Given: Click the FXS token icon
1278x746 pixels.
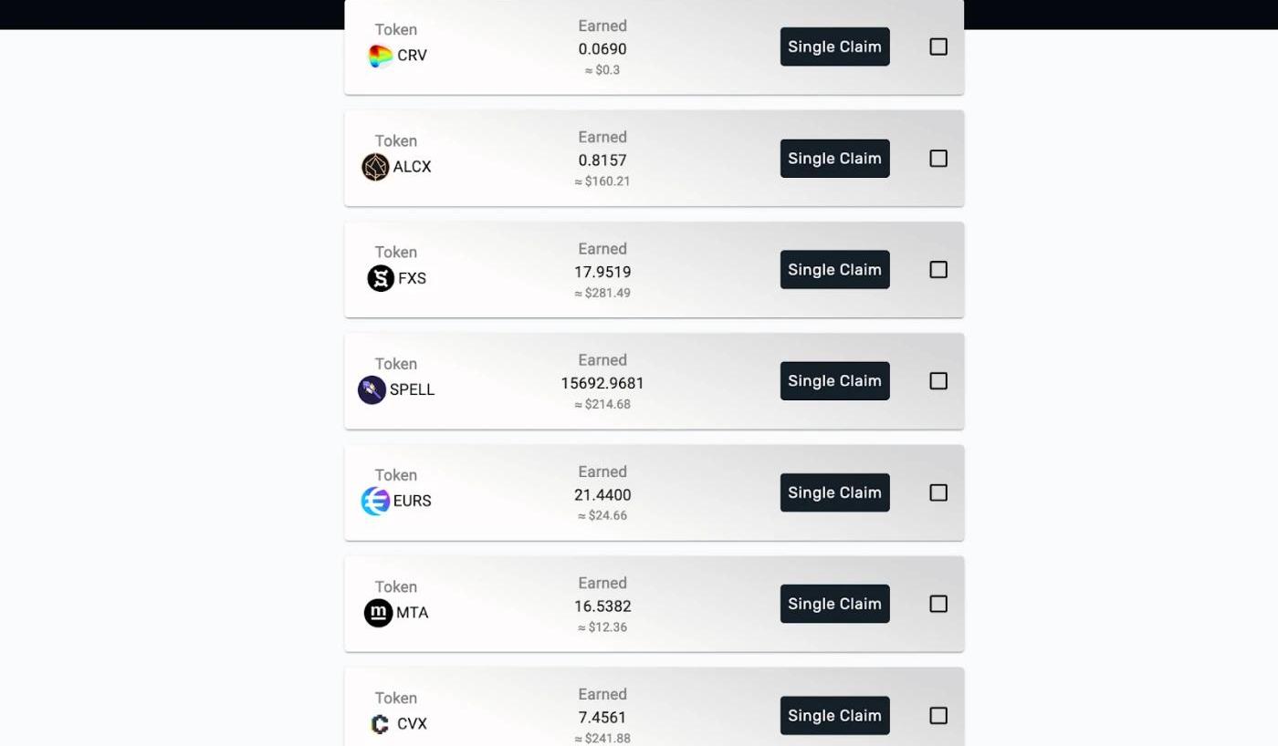Looking at the screenshot, I should (x=381, y=278).
